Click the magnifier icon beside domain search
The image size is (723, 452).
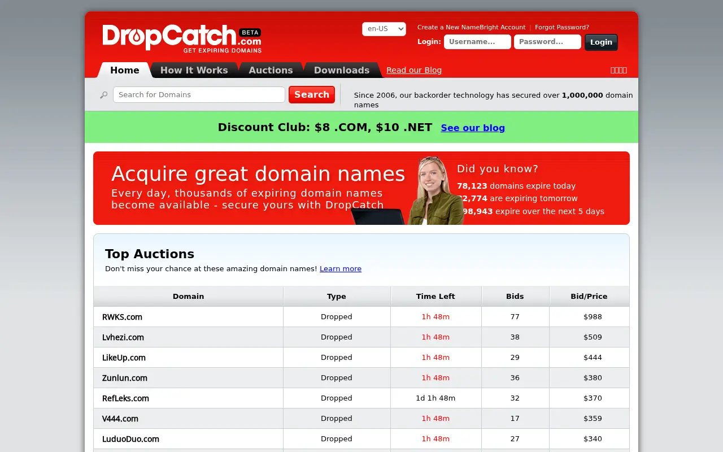[103, 95]
